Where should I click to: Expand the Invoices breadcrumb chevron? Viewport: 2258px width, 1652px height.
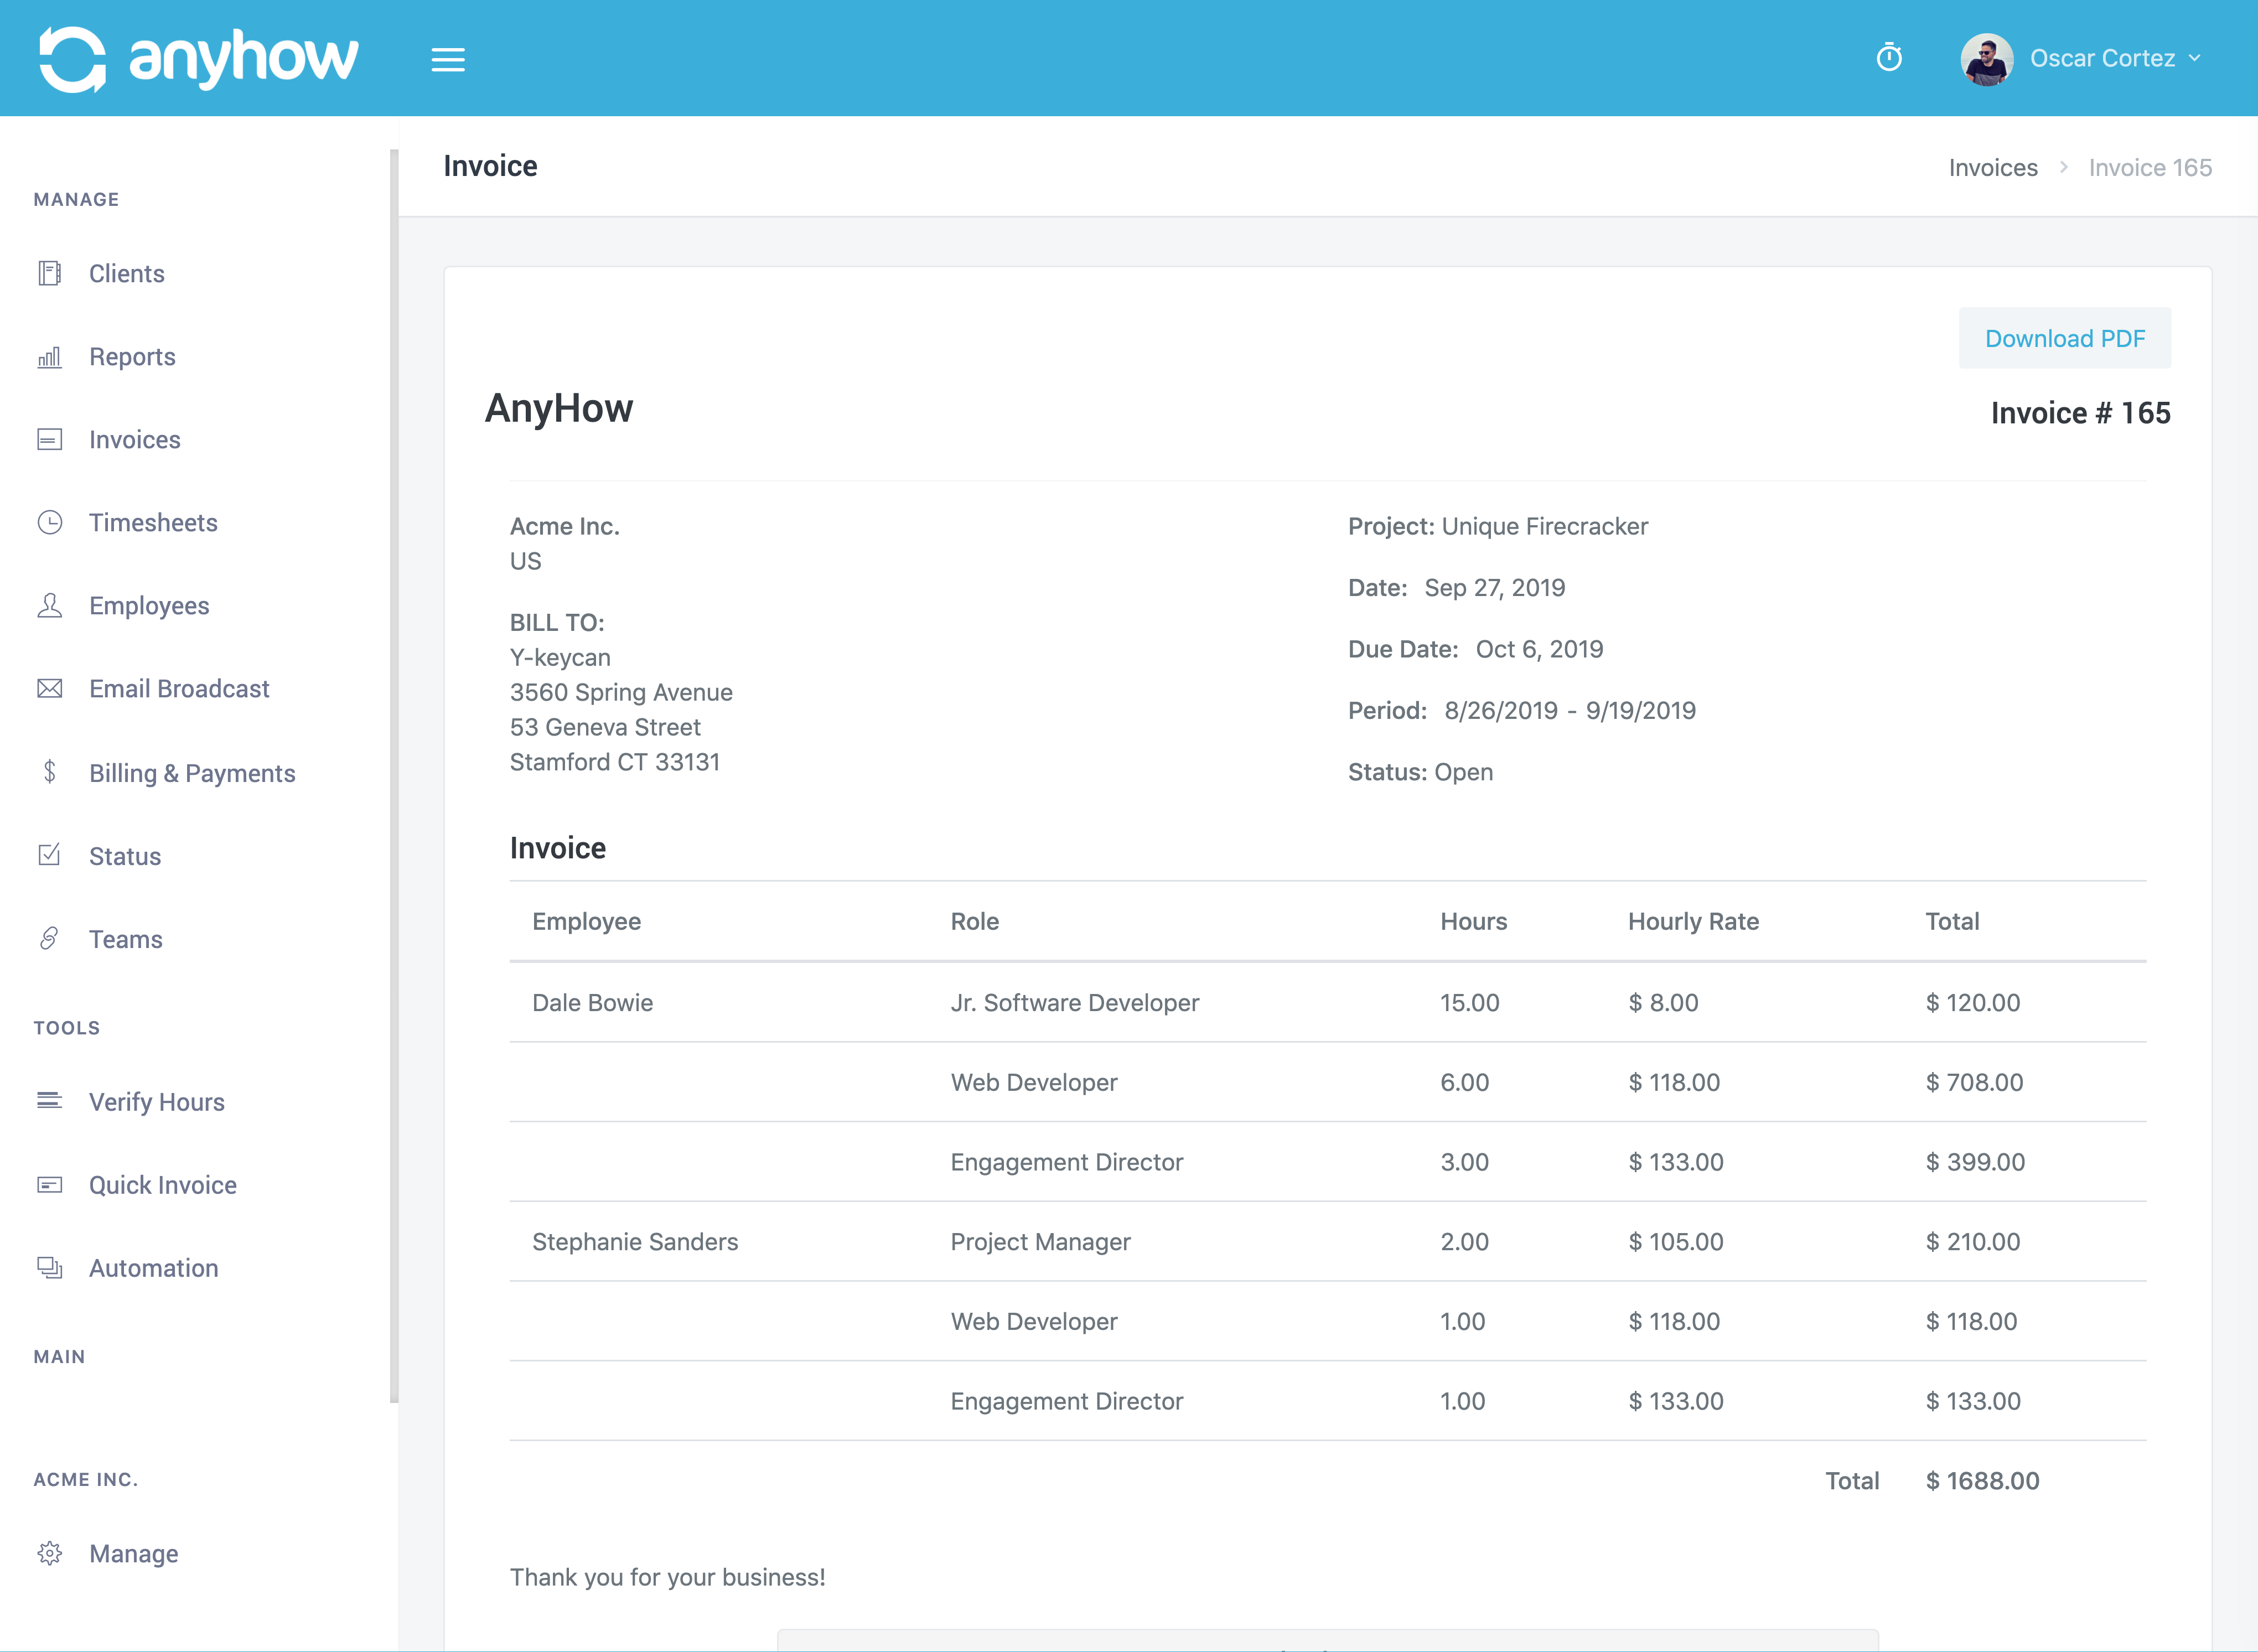point(2064,168)
